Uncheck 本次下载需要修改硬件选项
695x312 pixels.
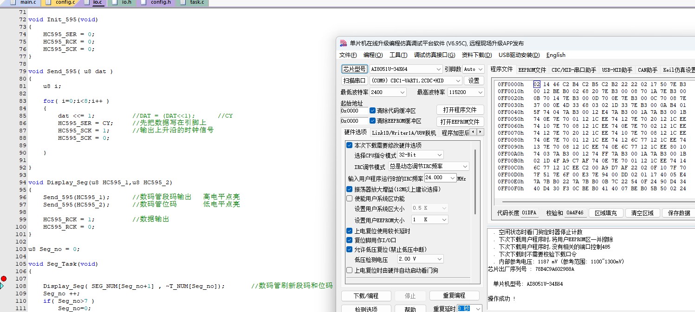350,145
